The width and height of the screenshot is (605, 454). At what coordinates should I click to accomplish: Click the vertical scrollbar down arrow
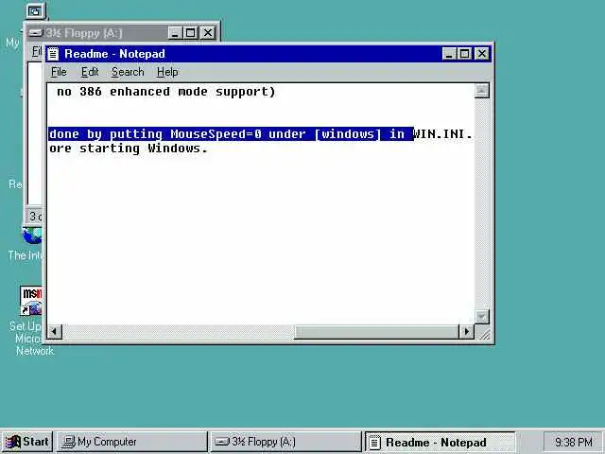481,317
